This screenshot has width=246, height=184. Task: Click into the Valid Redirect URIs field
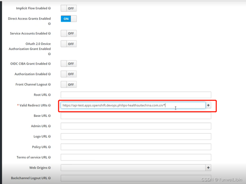coord(133,105)
